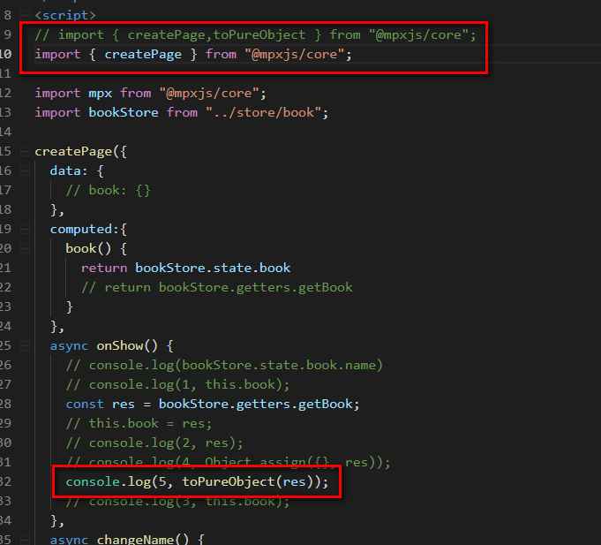The height and width of the screenshot is (545, 601).
Task: Collapse the book() function fold marker
Action: [25, 248]
